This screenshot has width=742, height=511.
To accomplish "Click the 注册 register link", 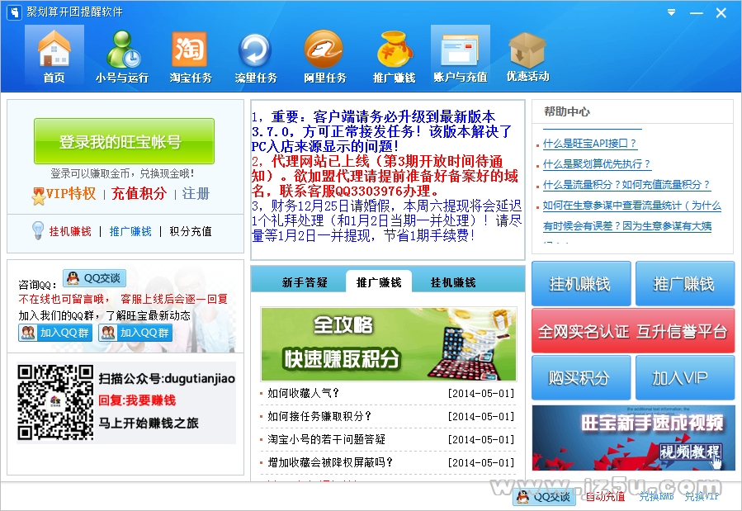I will pos(196,193).
